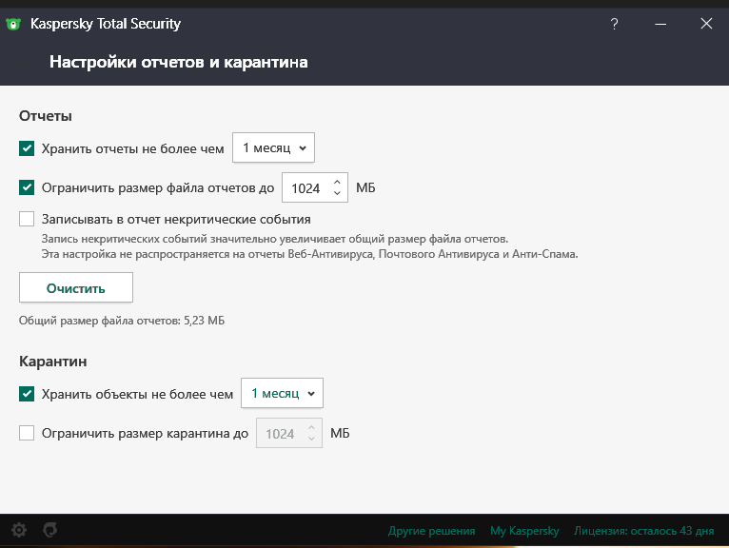Decrease the reports file size limit value
Viewport: 729px width, 548px height.
[337, 194]
